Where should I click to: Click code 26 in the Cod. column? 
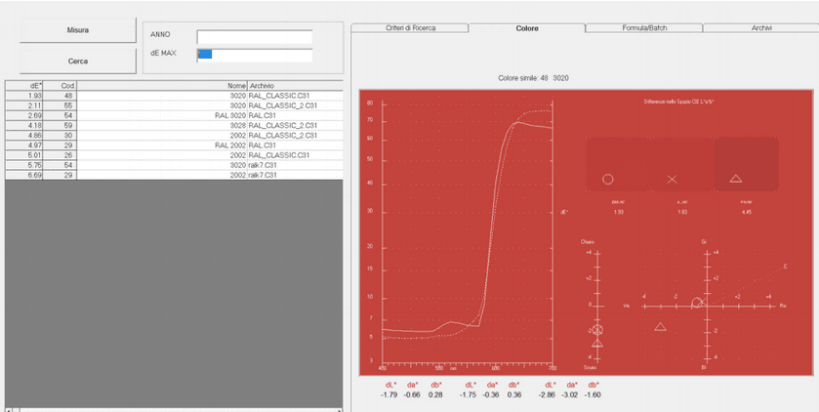68,155
